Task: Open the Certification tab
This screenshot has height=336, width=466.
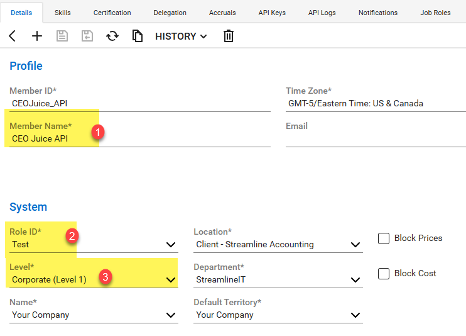Action: point(112,13)
